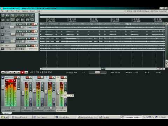Click the Windows Start button
This screenshot has width=168, height=126.
5,117
